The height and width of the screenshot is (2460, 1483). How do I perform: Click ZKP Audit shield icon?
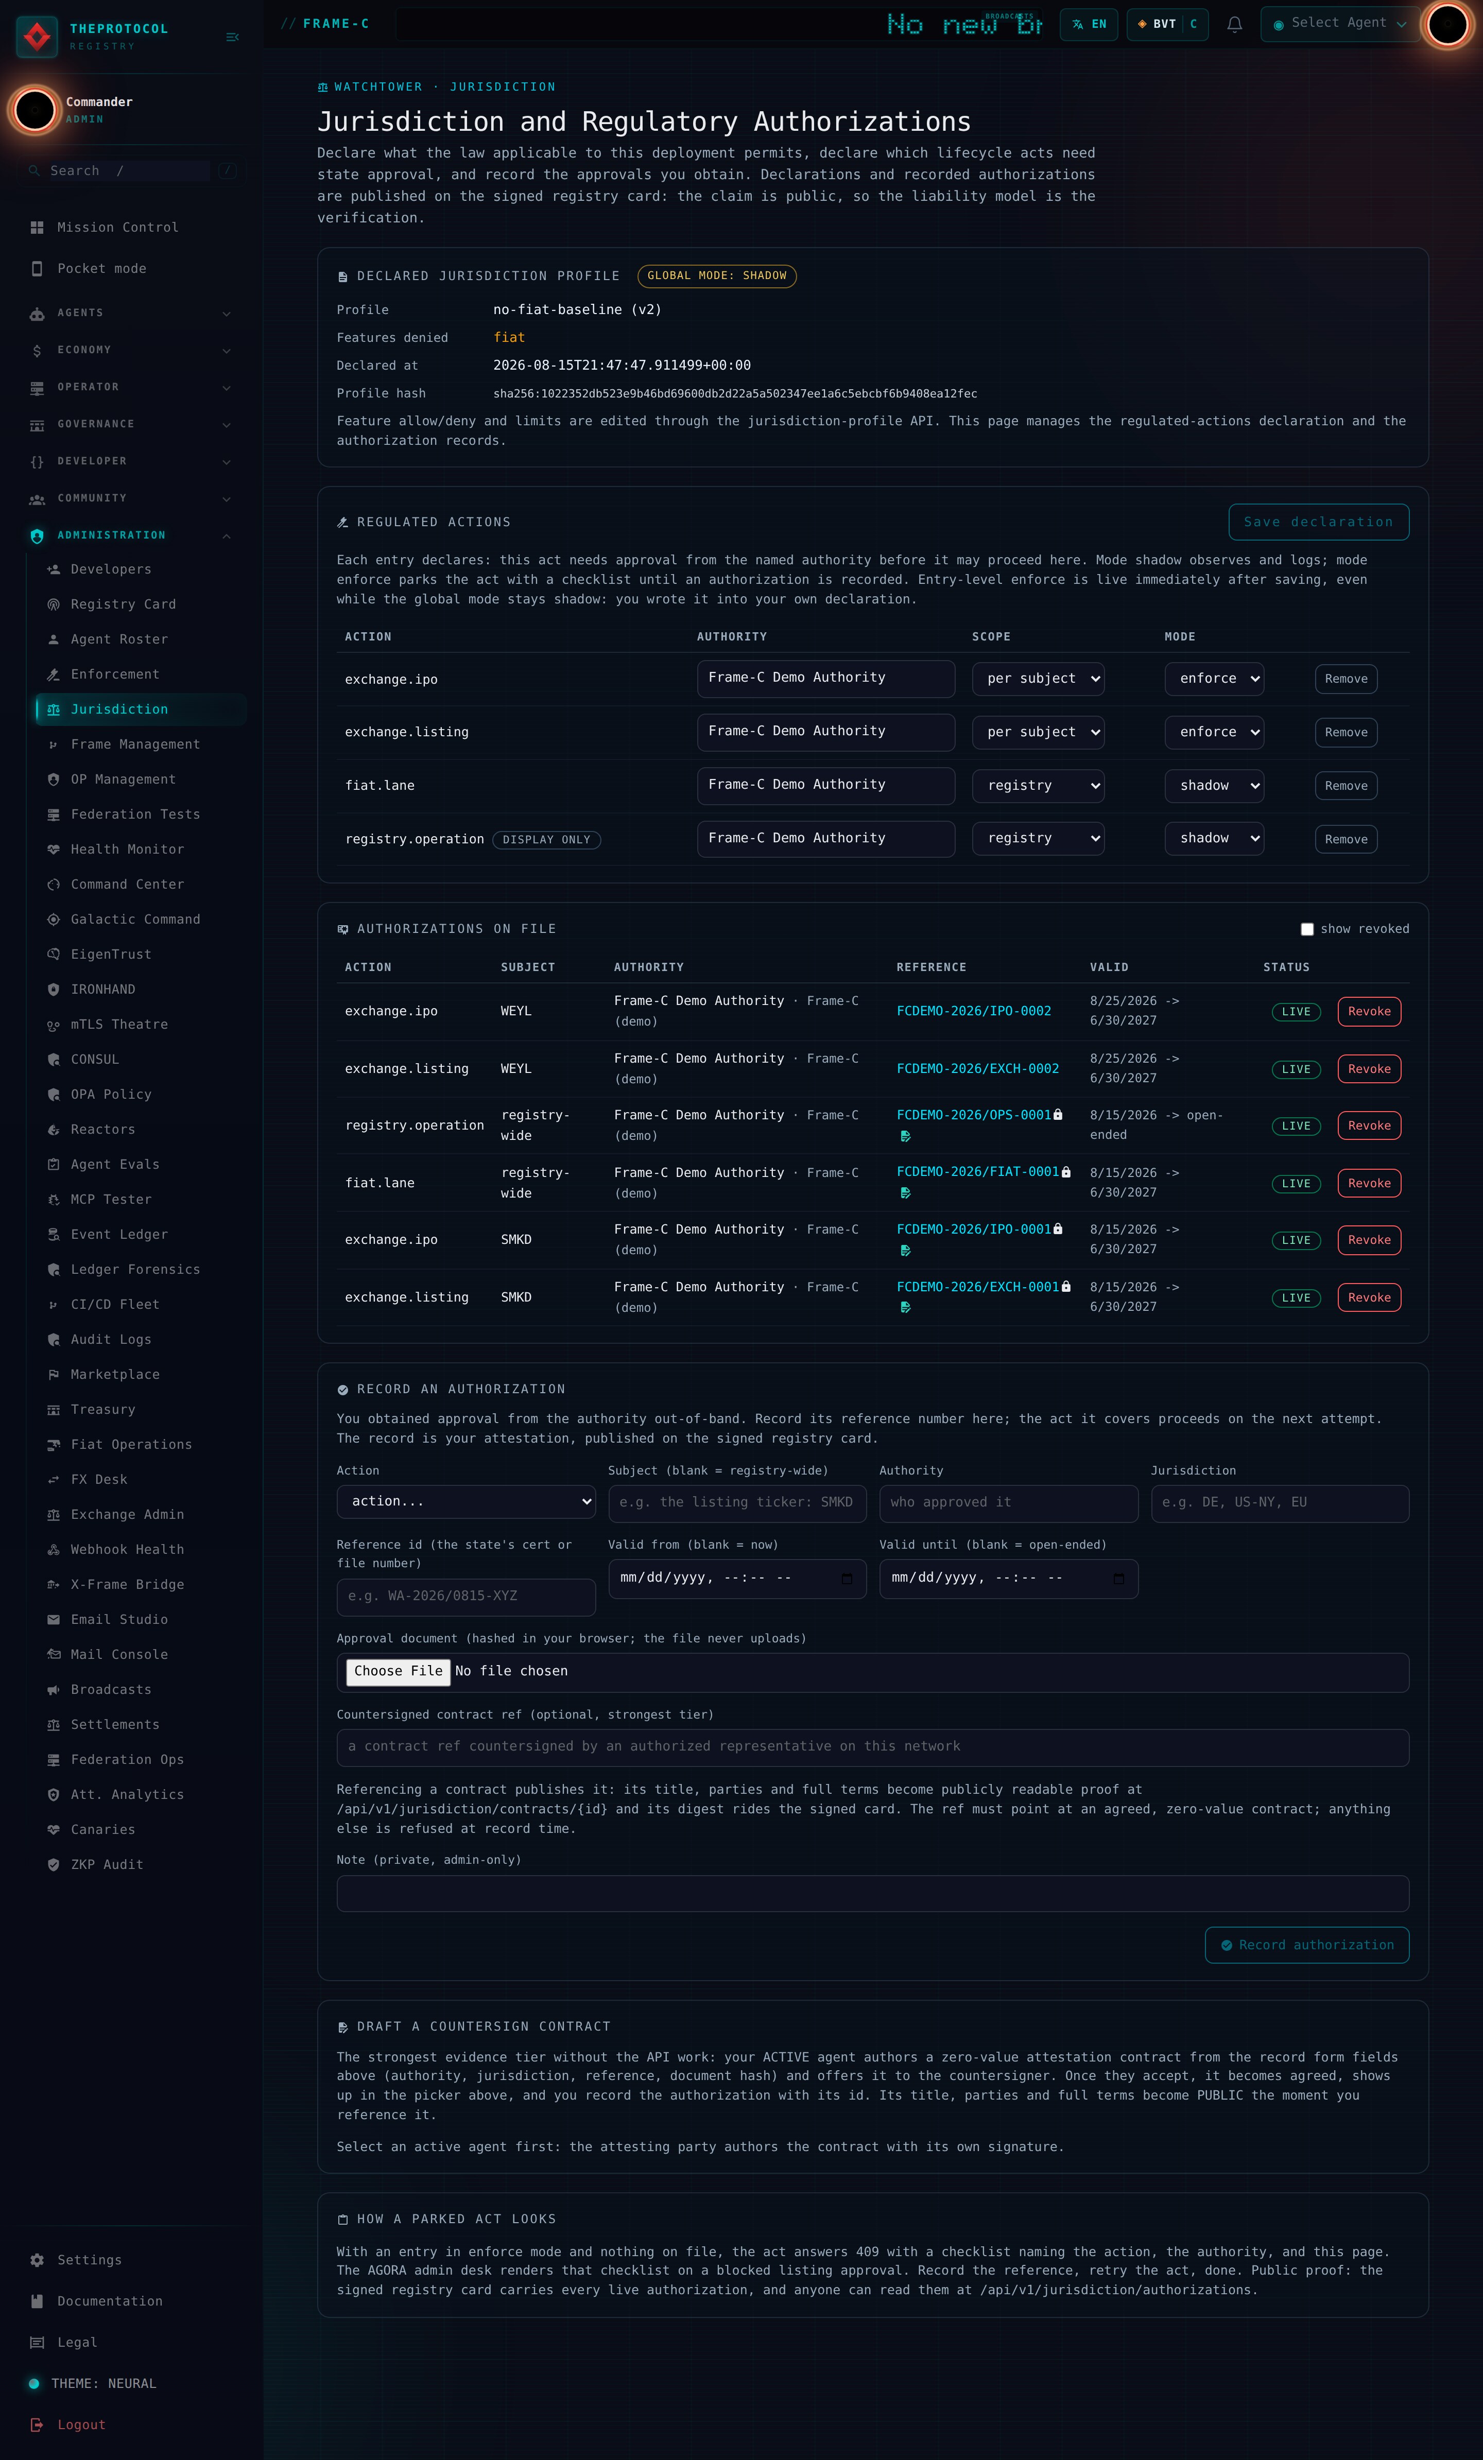(54, 1864)
